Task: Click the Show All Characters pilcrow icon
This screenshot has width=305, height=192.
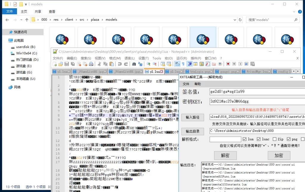Action: point(183,64)
